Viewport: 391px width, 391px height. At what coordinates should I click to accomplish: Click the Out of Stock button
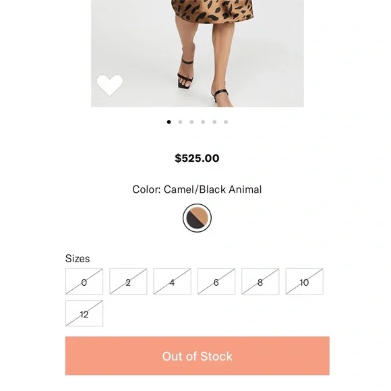[198, 356]
